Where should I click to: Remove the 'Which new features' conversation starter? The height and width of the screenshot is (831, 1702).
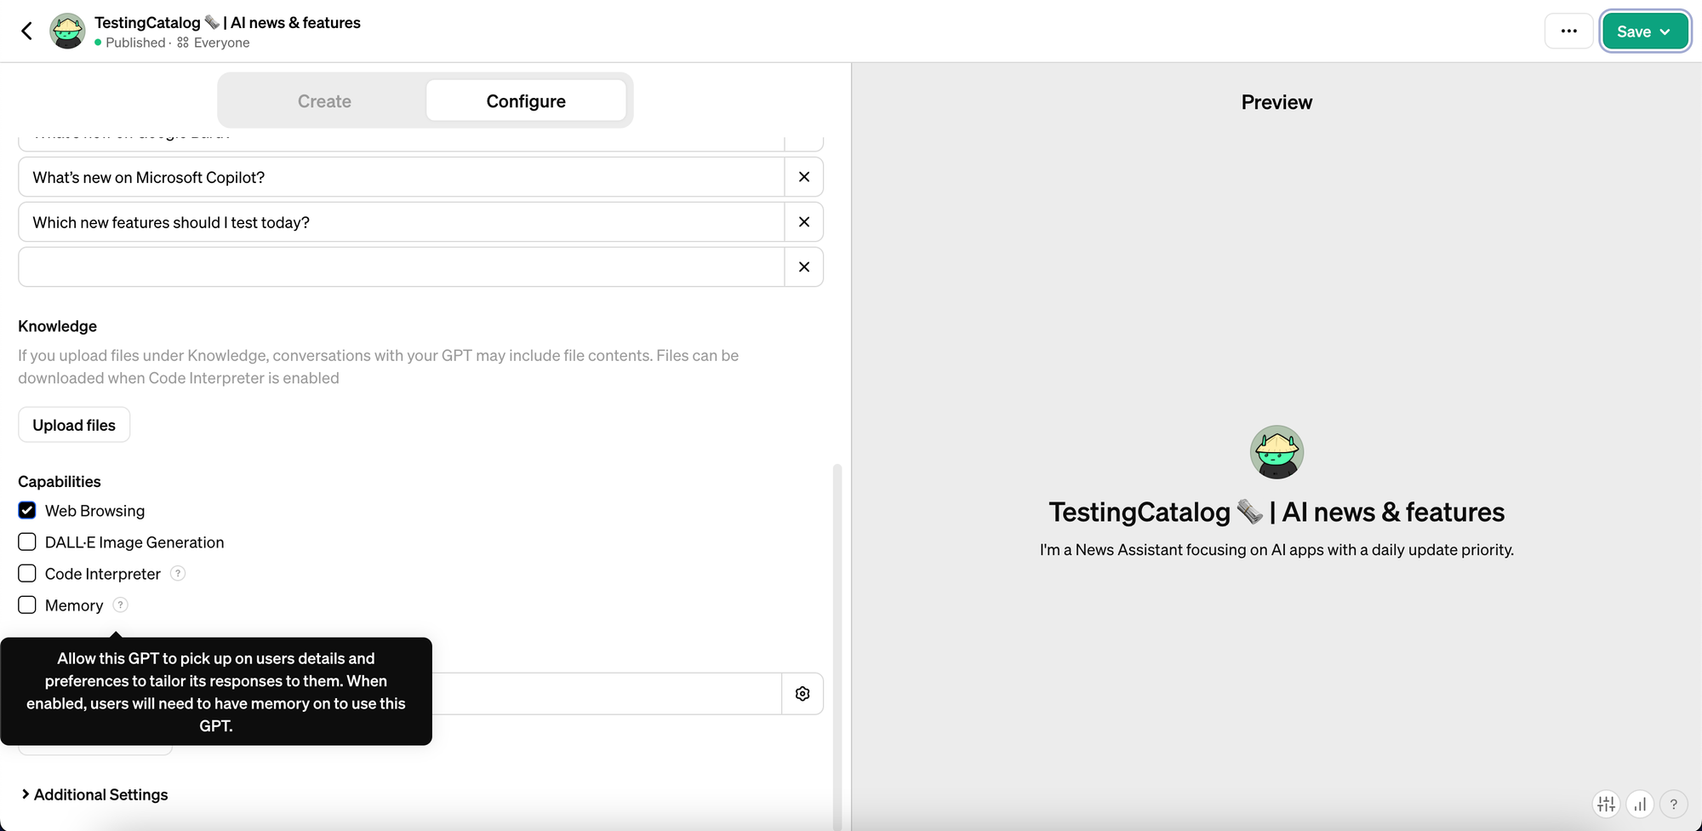pos(803,222)
